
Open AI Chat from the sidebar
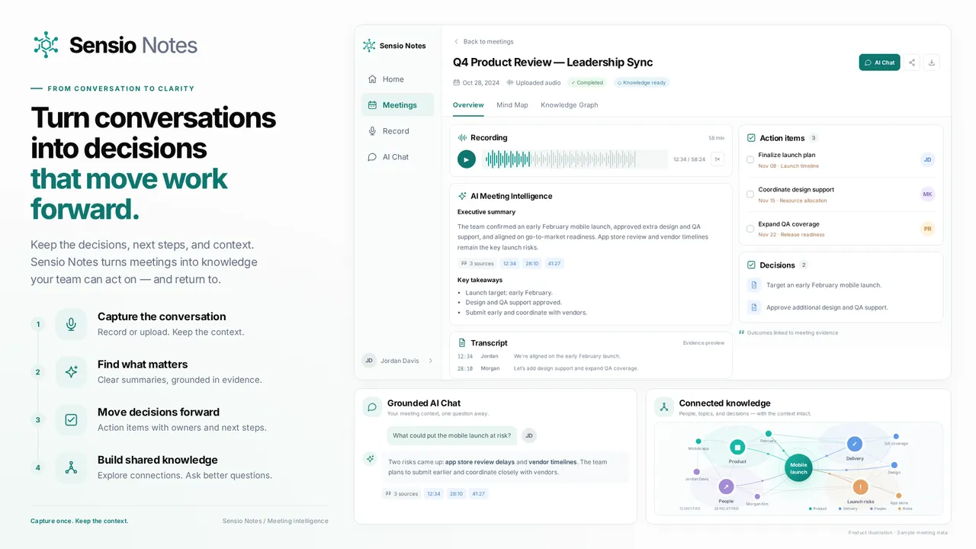[397, 157]
